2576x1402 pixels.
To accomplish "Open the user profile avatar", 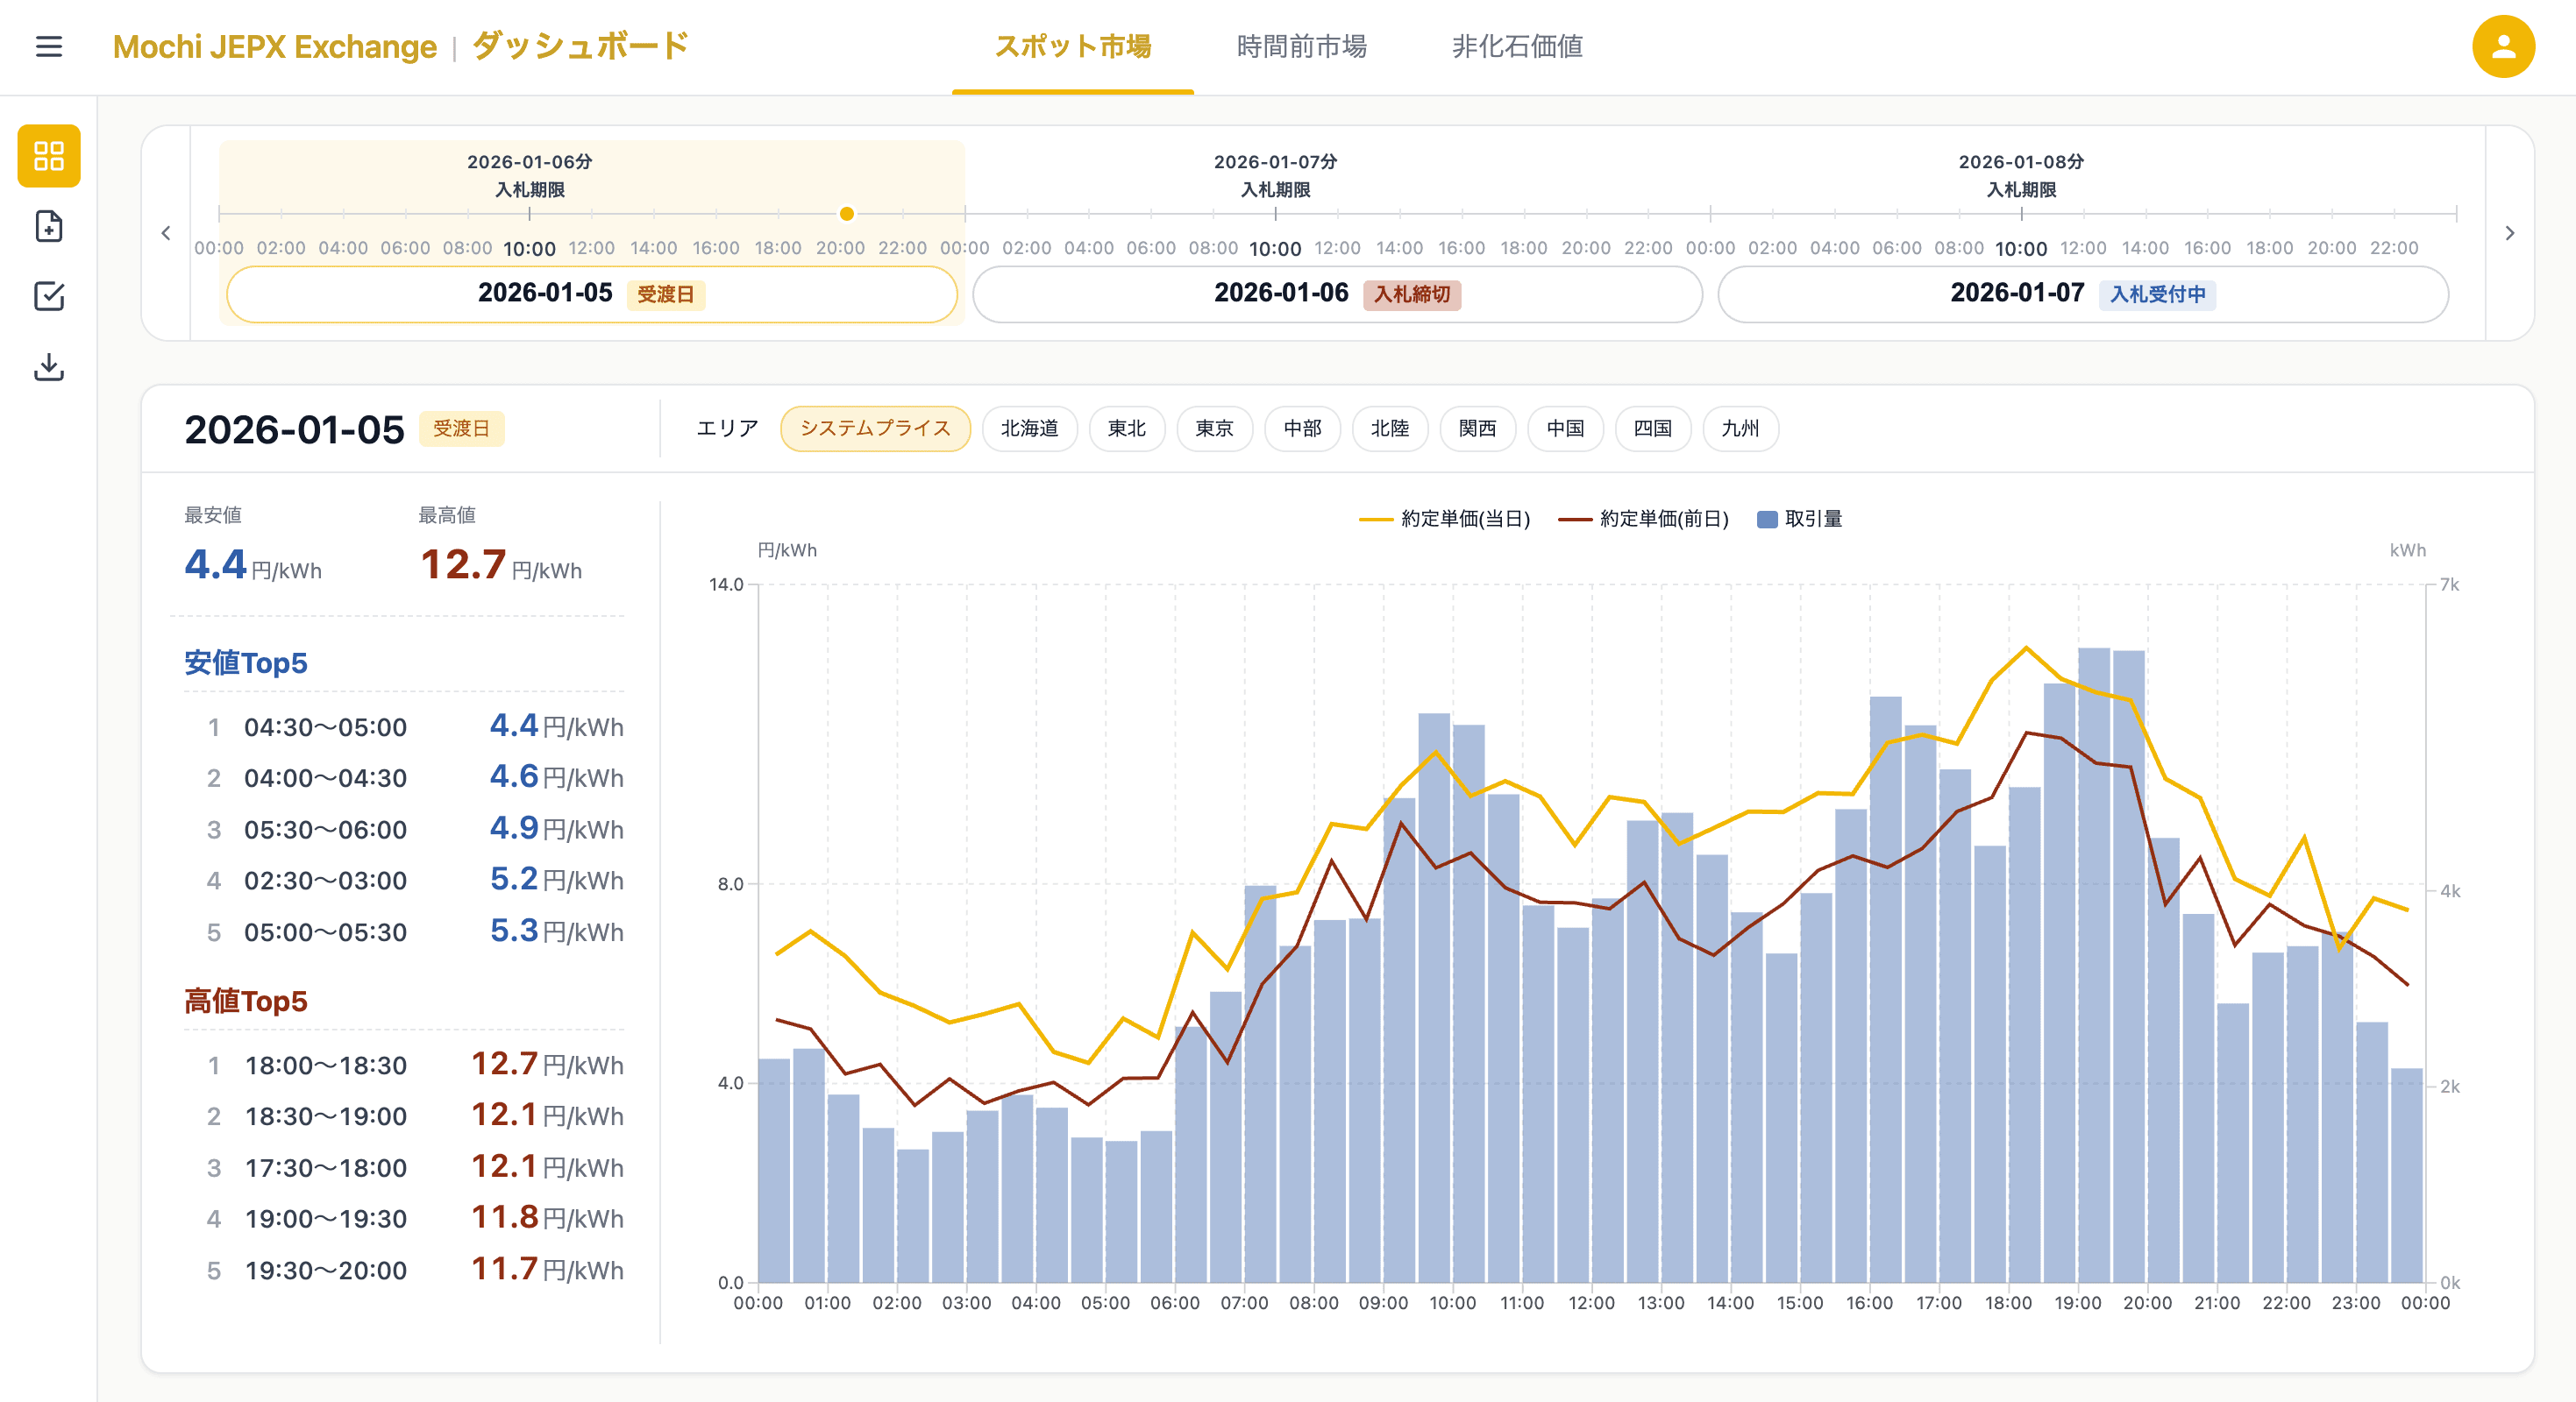I will (x=2502, y=46).
